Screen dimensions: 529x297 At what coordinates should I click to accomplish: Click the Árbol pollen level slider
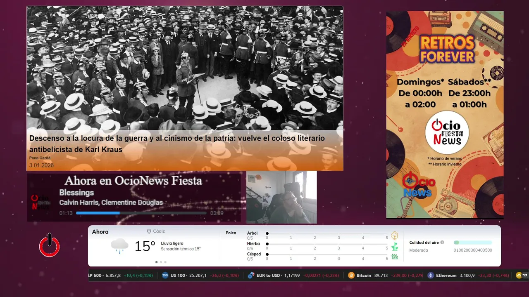point(327,233)
